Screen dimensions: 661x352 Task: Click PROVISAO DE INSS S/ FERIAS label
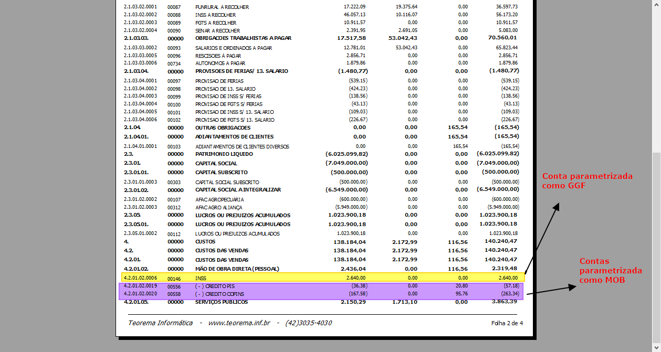pos(228,97)
